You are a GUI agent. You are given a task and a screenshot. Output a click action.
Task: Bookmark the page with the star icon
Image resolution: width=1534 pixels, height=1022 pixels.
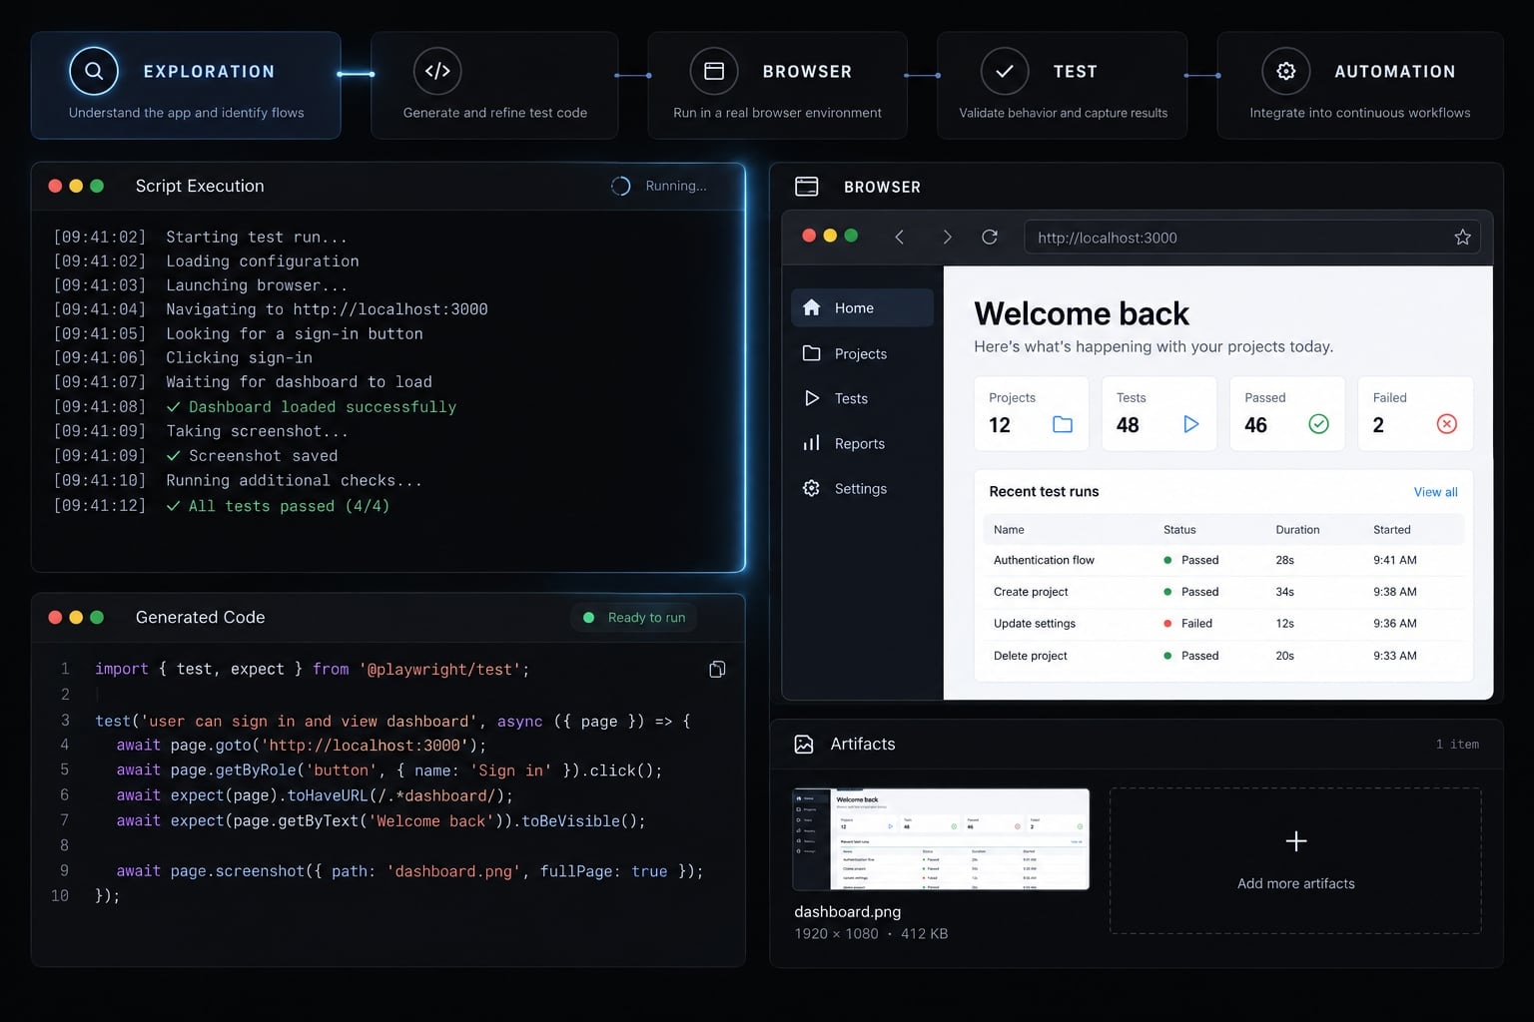(1462, 237)
